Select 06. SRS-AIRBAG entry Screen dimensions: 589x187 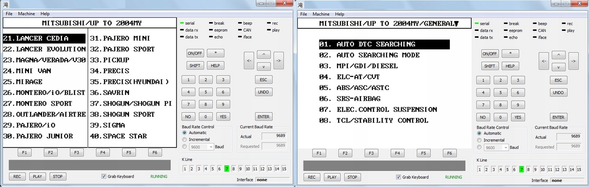(x=350, y=99)
